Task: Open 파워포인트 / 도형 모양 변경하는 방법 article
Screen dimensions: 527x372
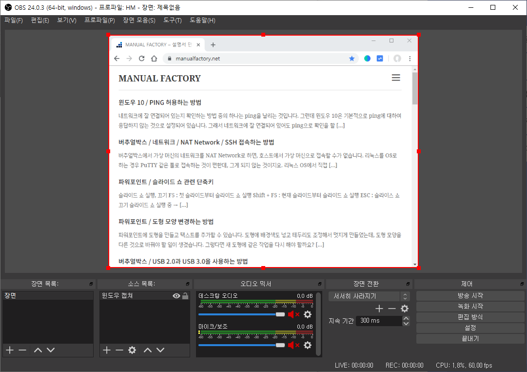Action: (x=166, y=222)
